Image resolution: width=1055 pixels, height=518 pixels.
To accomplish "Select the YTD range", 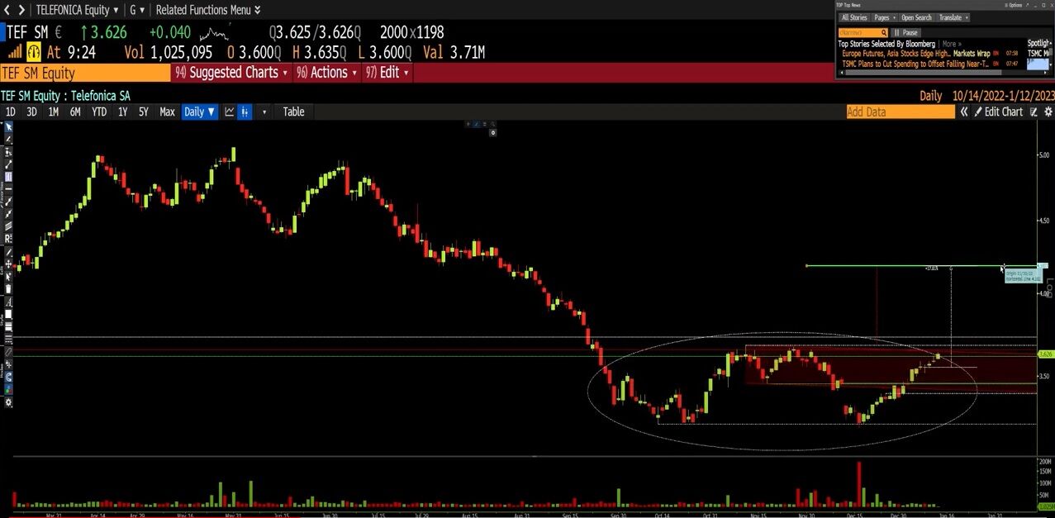I will click(x=99, y=112).
